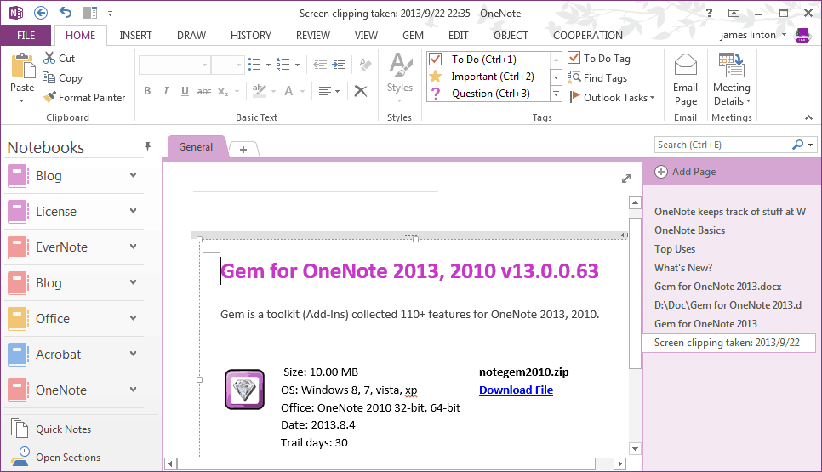822x472 pixels.
Task: Apply subscript formatting
Action: [223, 91]
